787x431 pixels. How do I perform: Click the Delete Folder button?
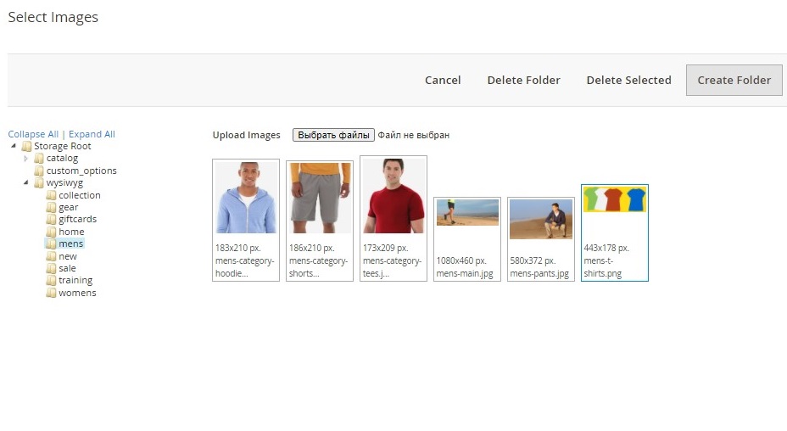tap(523, 80)
